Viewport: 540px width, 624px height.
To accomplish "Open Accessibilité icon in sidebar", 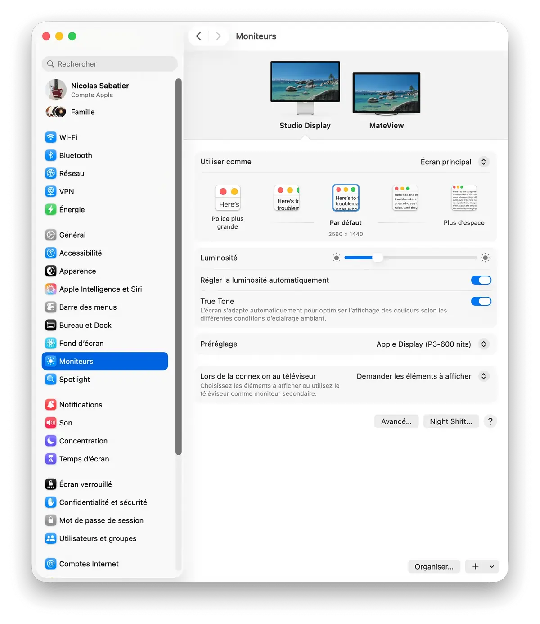I will coord(51,253).
